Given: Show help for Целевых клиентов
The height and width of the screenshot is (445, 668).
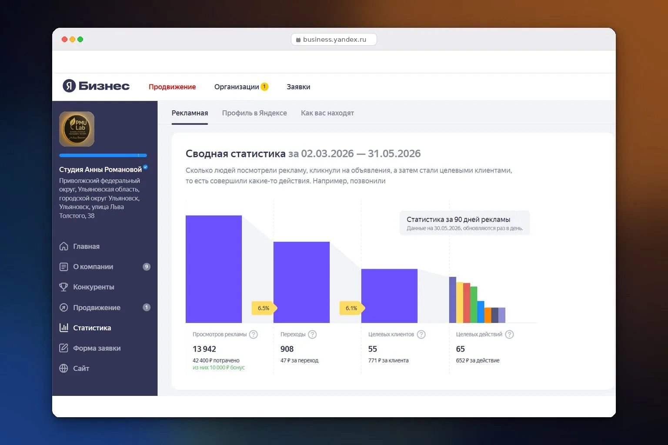Looking at the screenshot, I should (x=421, y=335).
